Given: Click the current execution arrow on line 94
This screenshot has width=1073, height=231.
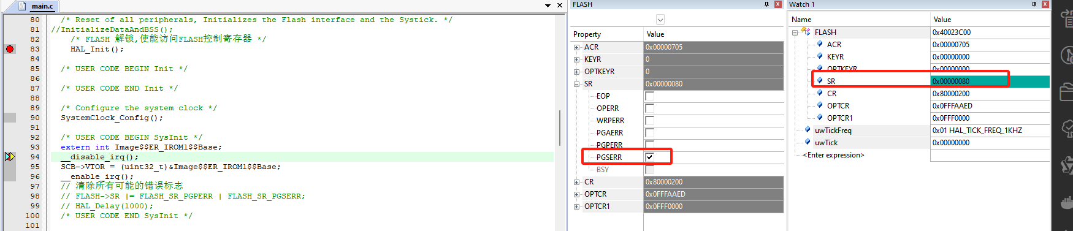Looking at the screenshot, I should click(10, 157).
